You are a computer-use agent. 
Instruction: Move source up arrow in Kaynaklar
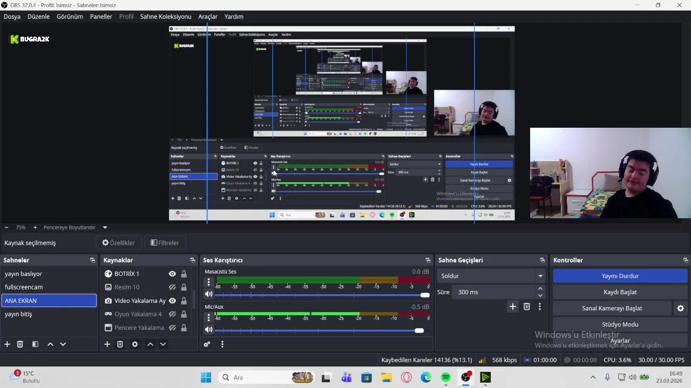coord(150,344)
